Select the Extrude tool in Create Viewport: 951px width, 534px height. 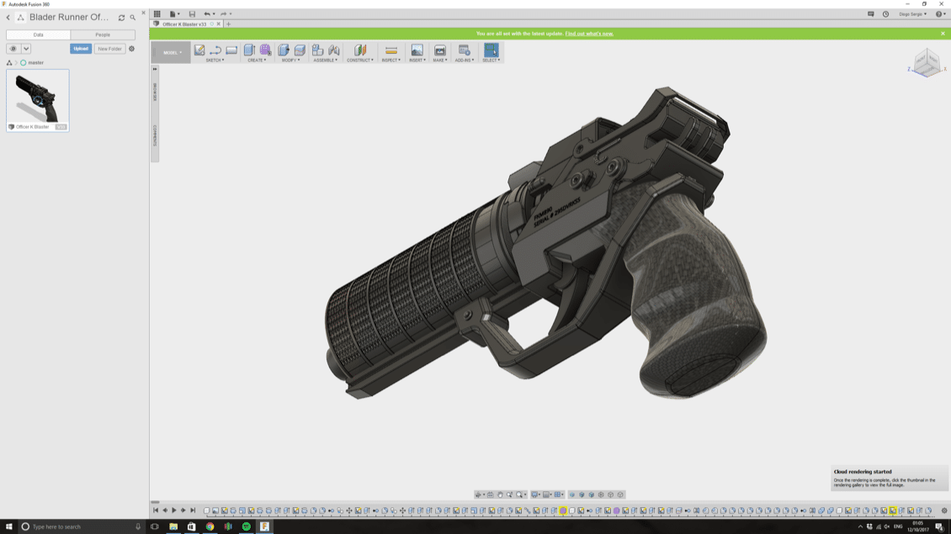[x=249, y=50]
